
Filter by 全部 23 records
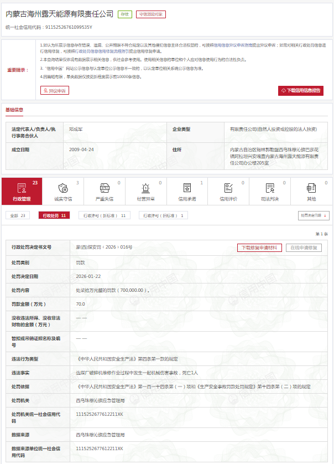18,215
